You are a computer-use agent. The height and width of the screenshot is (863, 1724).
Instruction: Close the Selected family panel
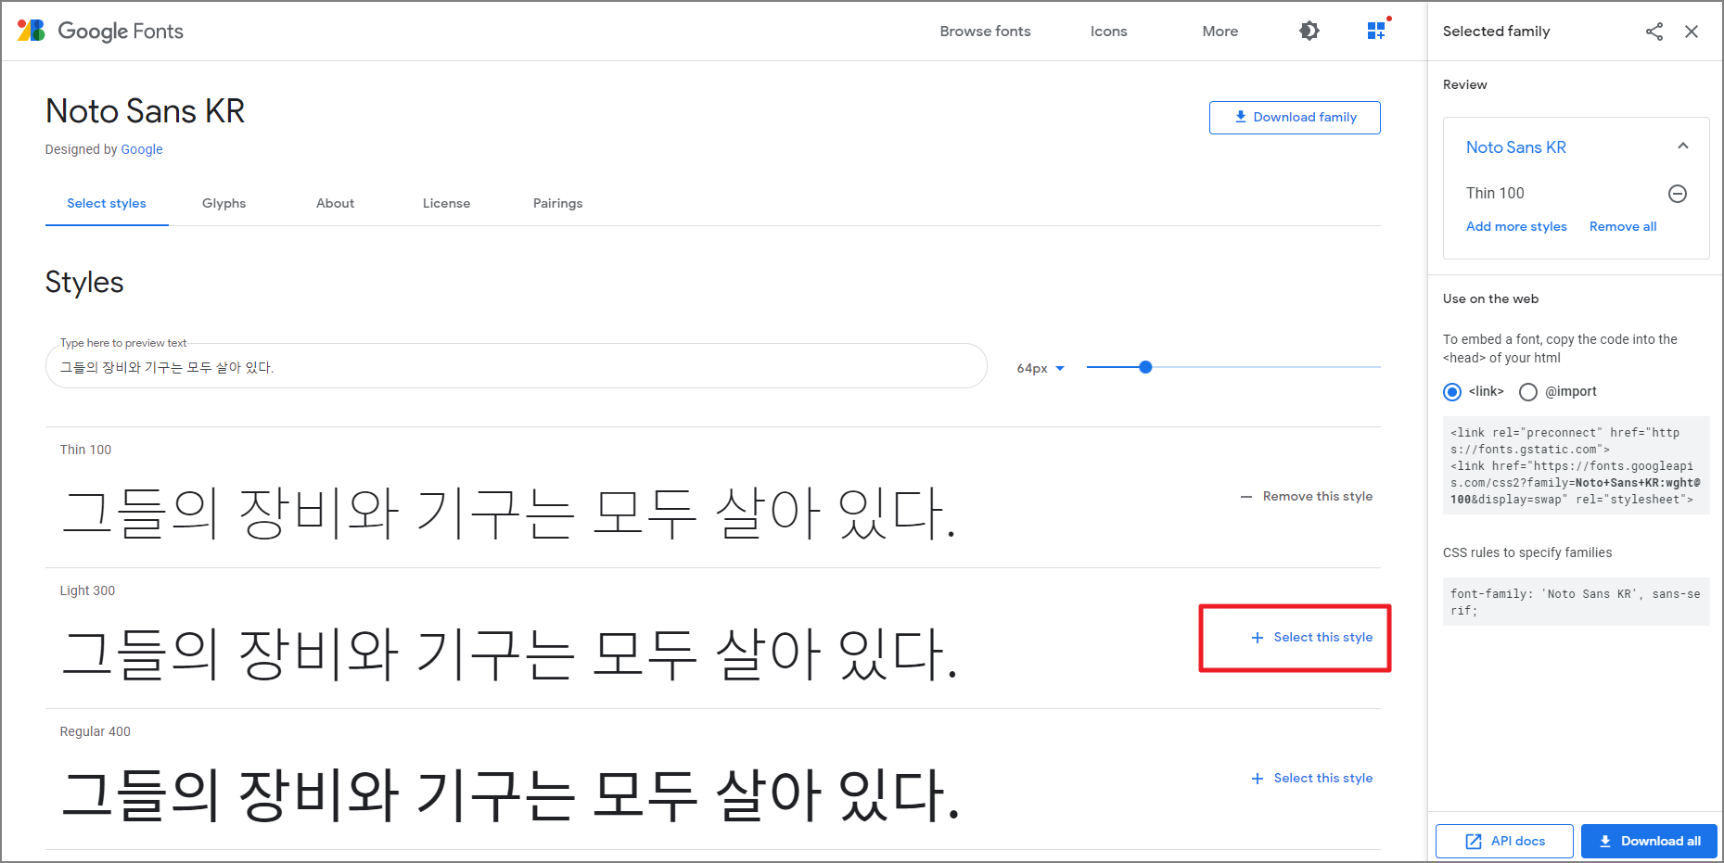tap(1692, 32)
